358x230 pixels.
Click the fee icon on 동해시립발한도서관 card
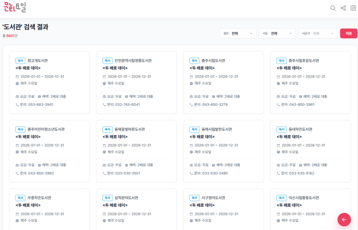[191, 165]
